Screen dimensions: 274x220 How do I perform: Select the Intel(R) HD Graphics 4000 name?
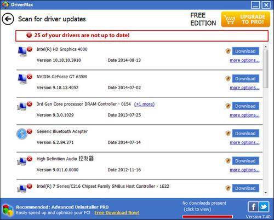(62, 49)
